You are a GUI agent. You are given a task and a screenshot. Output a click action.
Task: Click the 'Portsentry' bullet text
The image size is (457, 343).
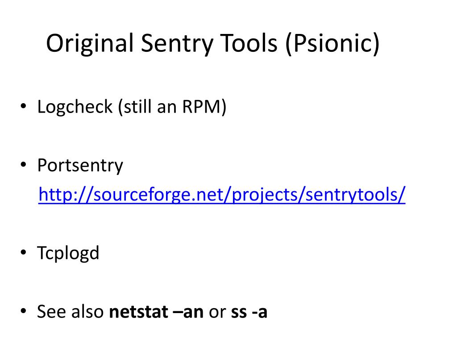[80, 166]
